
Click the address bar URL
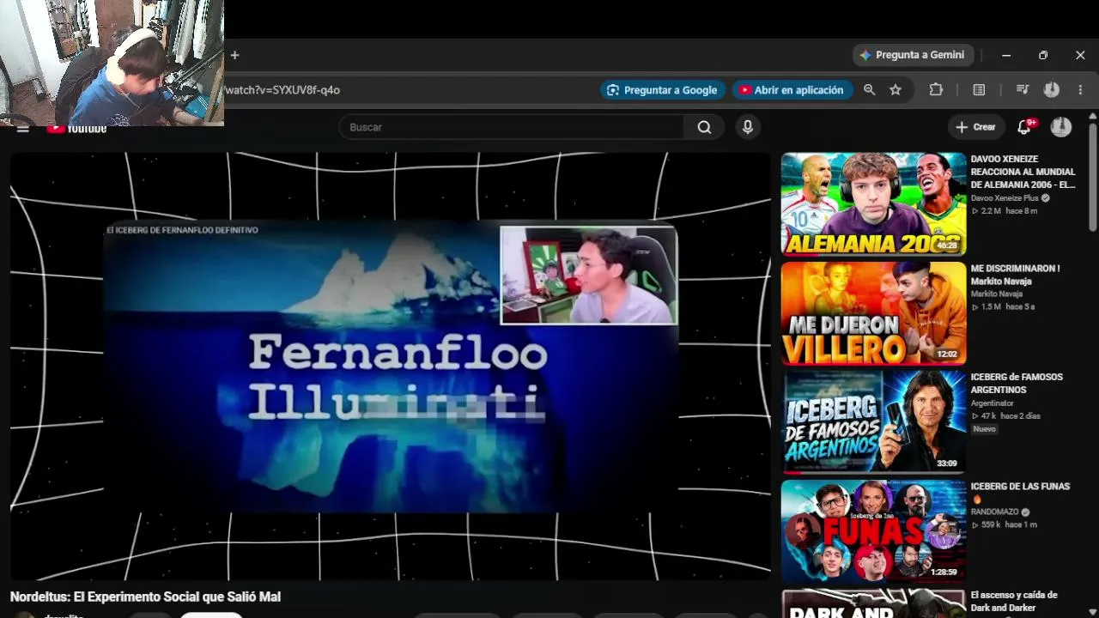click(x=282, y=90)
